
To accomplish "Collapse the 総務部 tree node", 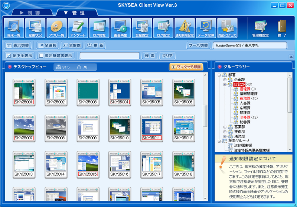I will tap(225, 84).
